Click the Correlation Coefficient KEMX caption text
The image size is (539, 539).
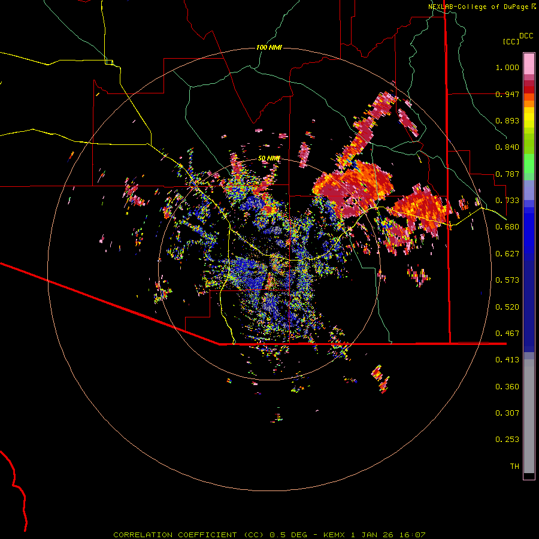coord(269,535)
